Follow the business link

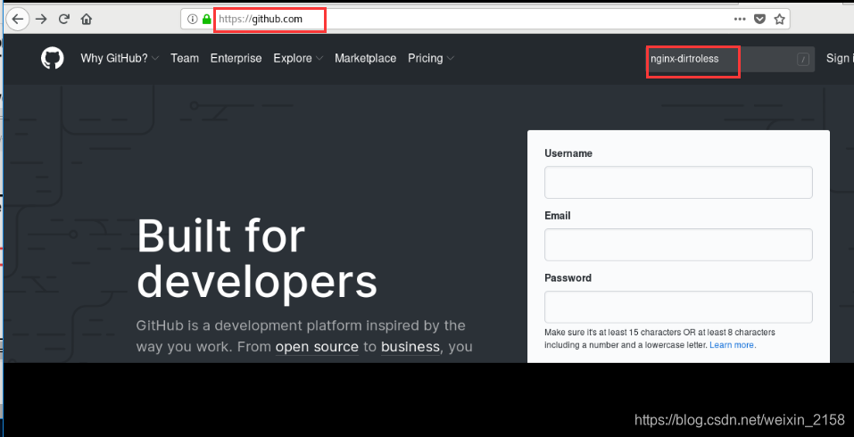coord(410,347)
